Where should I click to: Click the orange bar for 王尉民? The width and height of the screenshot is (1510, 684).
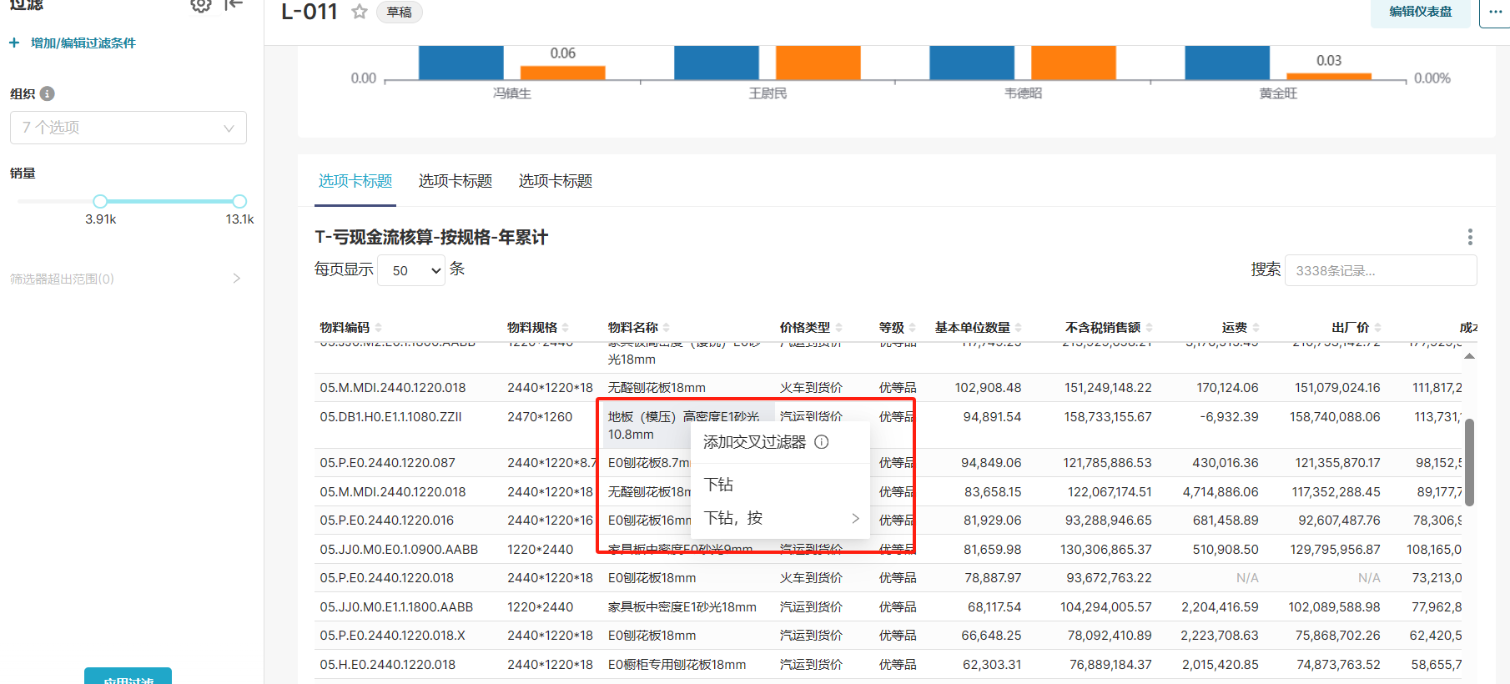click(818, 63)
